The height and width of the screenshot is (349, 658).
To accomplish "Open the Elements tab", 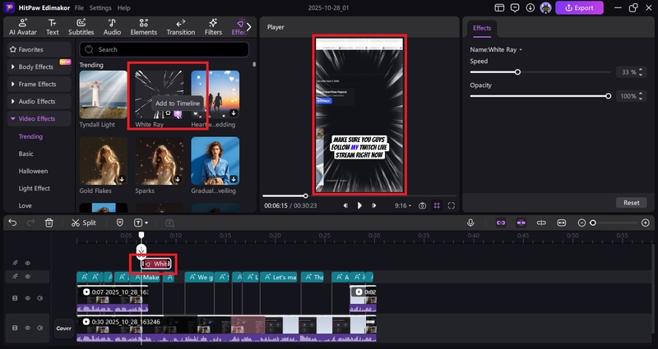I will [143, 27].
